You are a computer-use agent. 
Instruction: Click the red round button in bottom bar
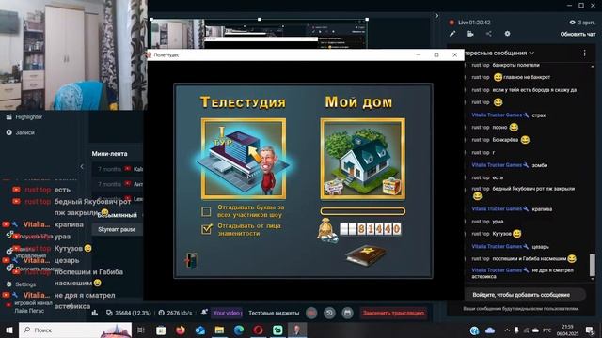[311, 313]
